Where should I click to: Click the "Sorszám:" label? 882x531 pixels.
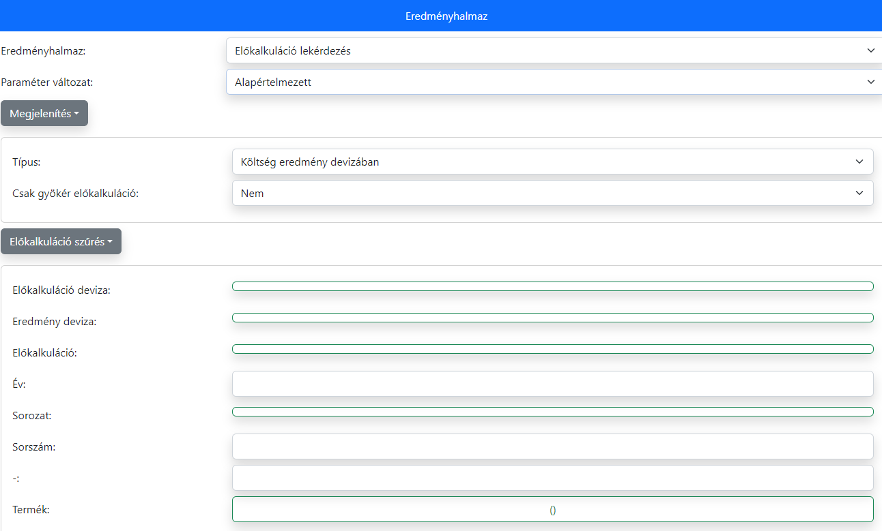point(34,447)
